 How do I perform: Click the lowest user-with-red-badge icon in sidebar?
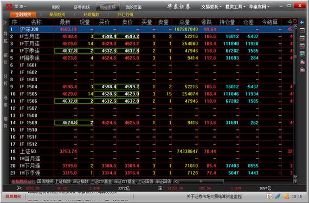tap(302, 70)
